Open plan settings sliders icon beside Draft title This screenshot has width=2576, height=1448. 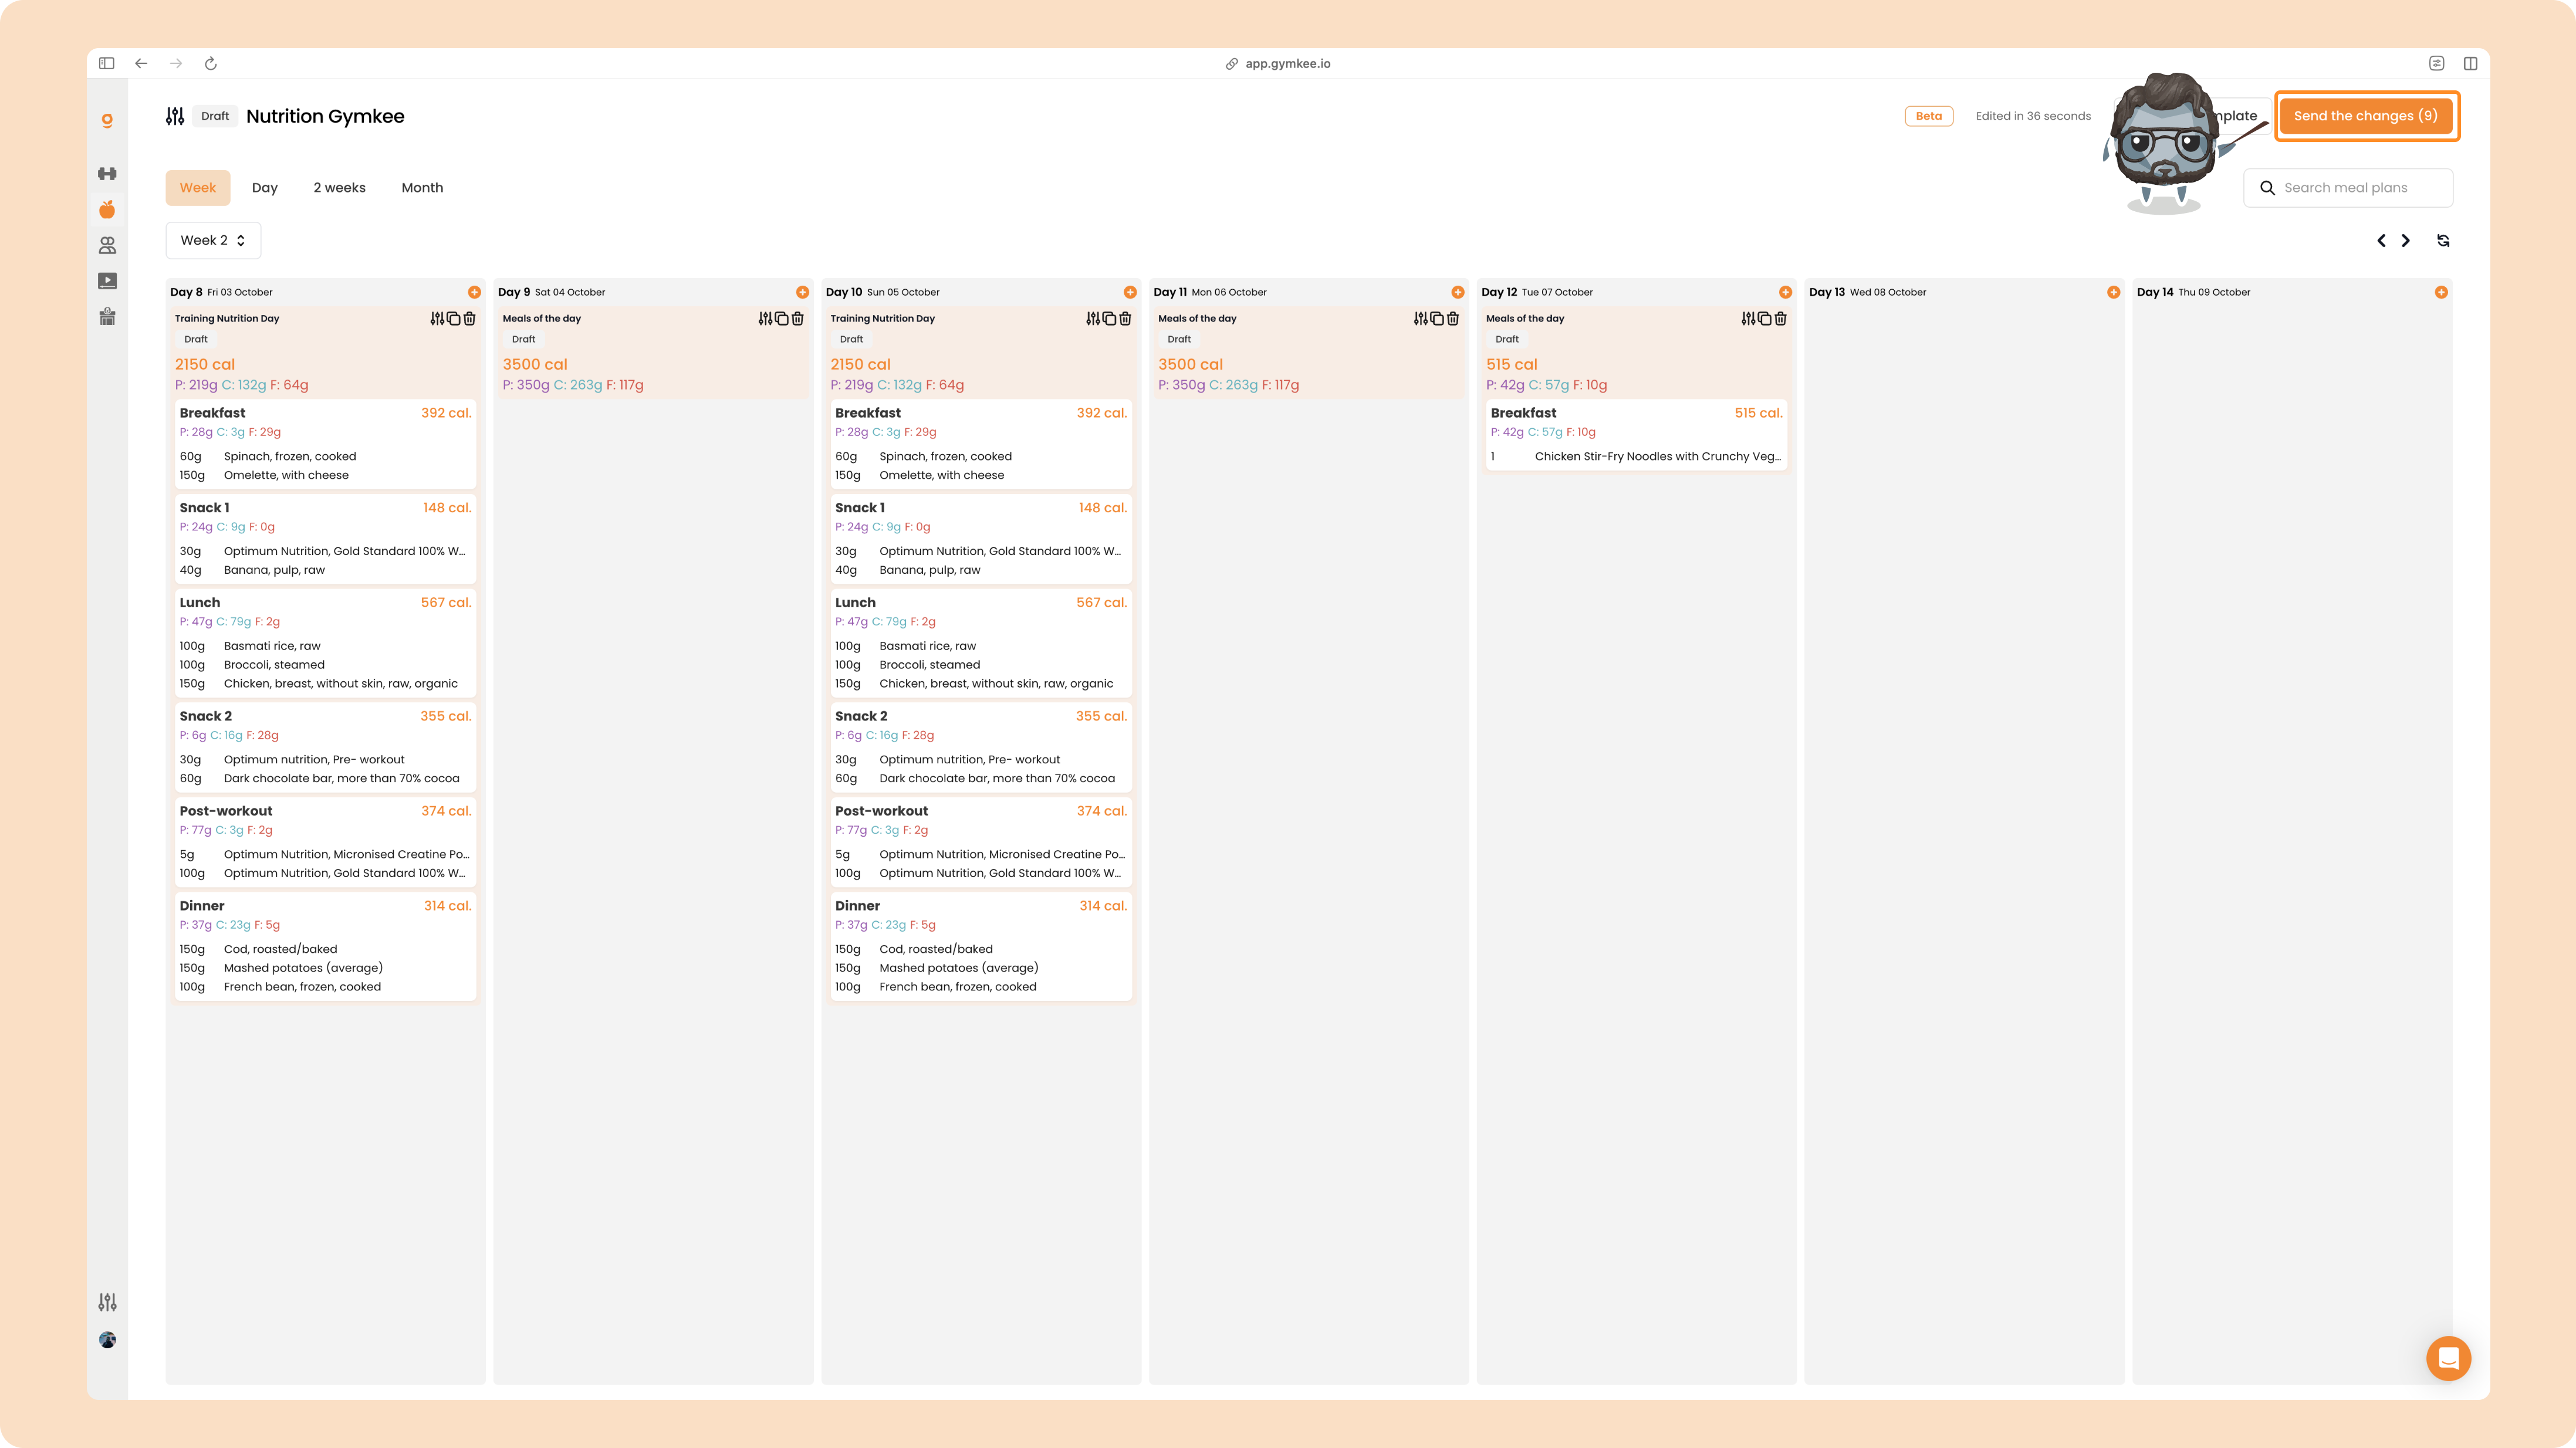tap(175, 116)
